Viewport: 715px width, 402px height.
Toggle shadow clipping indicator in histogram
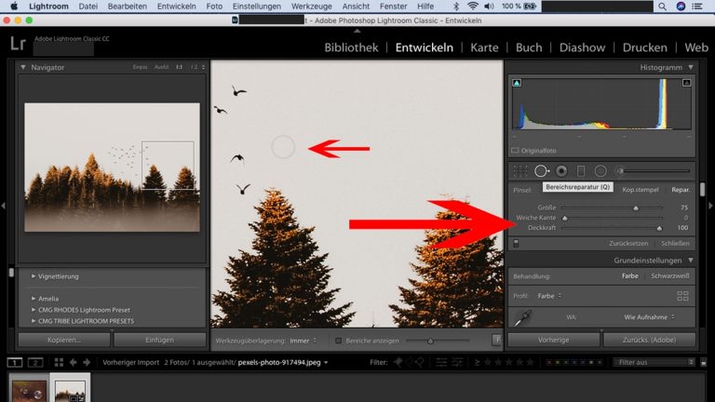[x=517, y=84]
